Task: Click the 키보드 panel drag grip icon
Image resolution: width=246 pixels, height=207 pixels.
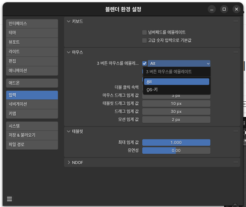Action: (236, 22)
